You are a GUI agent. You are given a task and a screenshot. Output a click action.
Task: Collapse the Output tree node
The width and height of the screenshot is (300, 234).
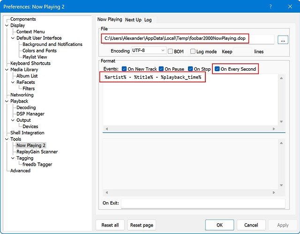(13, 120)
